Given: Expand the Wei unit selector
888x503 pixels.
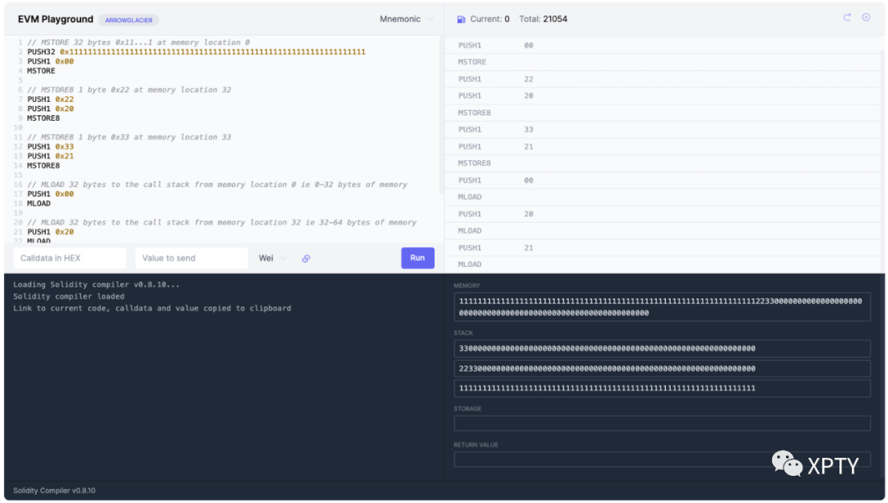Looking at the screenshot, I should point(272,258).
